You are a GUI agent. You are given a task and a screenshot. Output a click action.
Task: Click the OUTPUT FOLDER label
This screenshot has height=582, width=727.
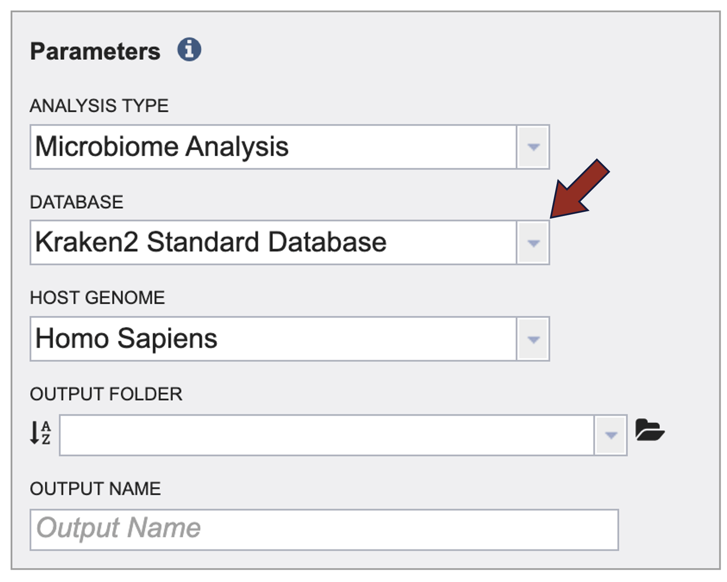106,394
